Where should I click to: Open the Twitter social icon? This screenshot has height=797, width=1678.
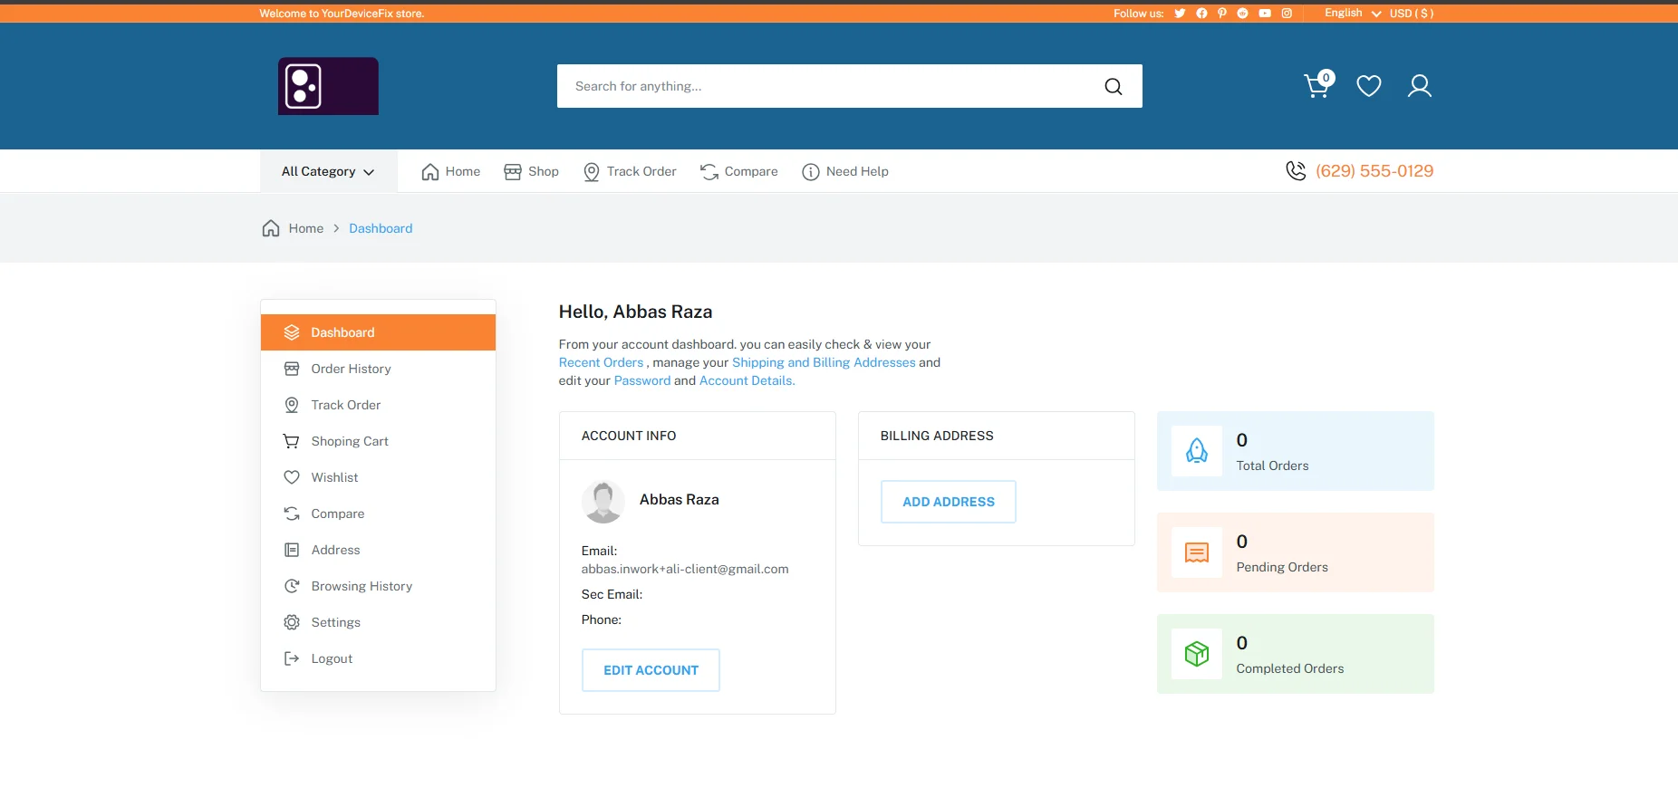1180,14
